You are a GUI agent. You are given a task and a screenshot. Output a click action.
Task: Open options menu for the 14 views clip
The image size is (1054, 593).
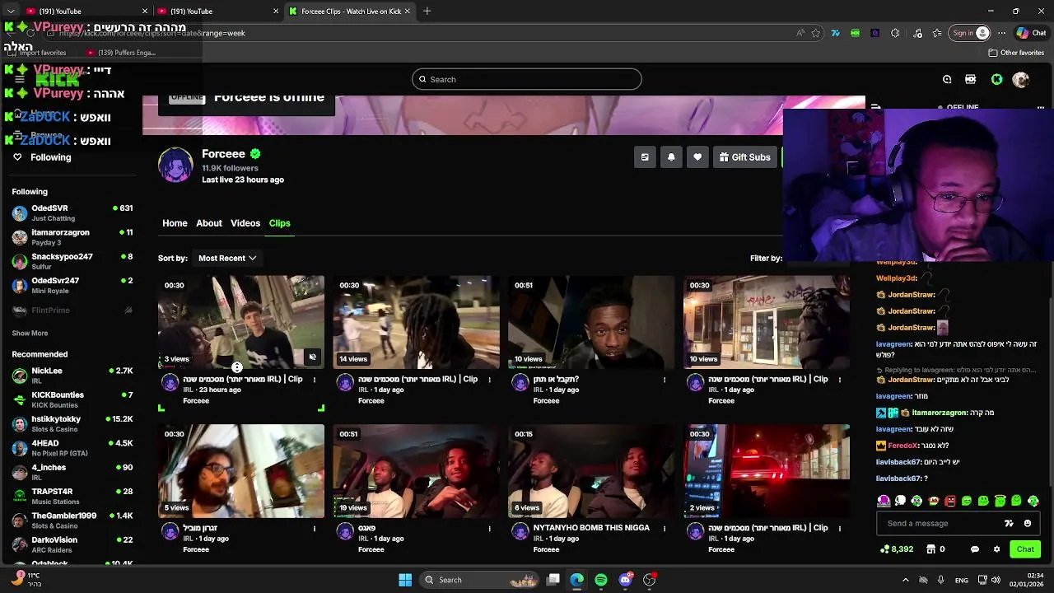(x=490, y=380)
